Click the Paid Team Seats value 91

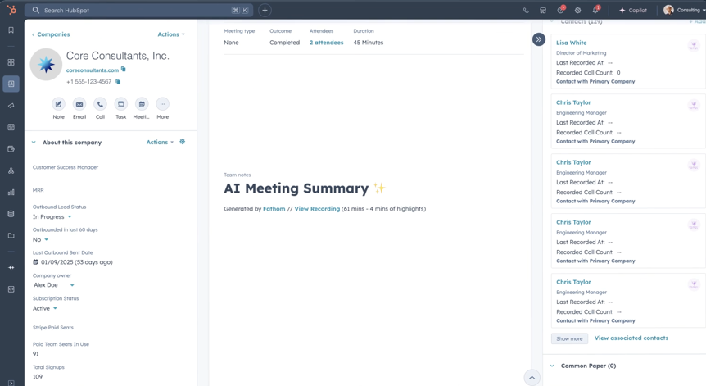pos(35,354)
